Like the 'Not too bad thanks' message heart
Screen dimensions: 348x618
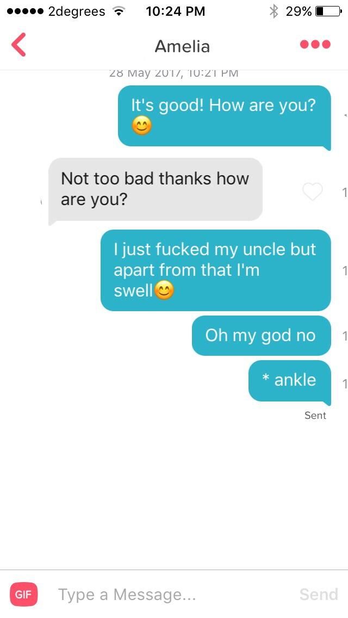312,191
